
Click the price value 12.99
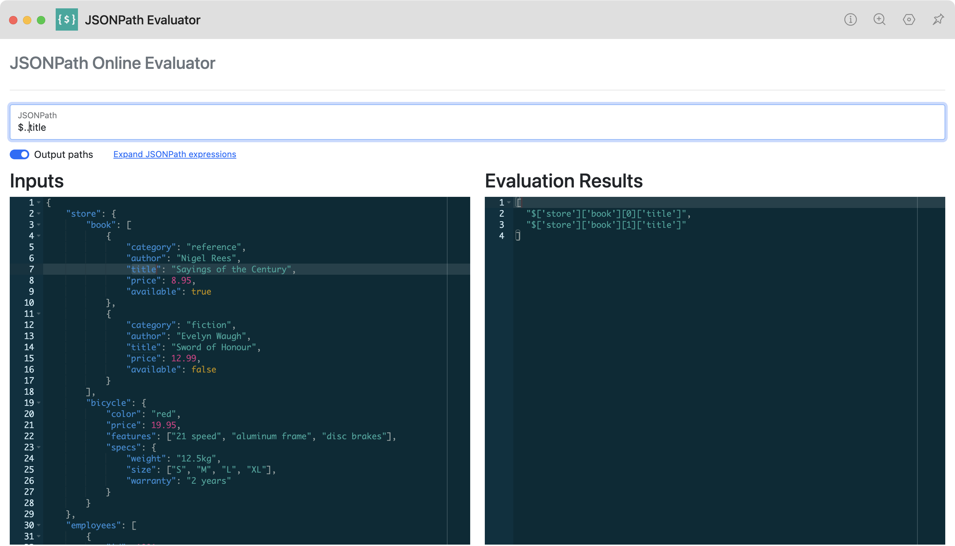coord(183,359)
